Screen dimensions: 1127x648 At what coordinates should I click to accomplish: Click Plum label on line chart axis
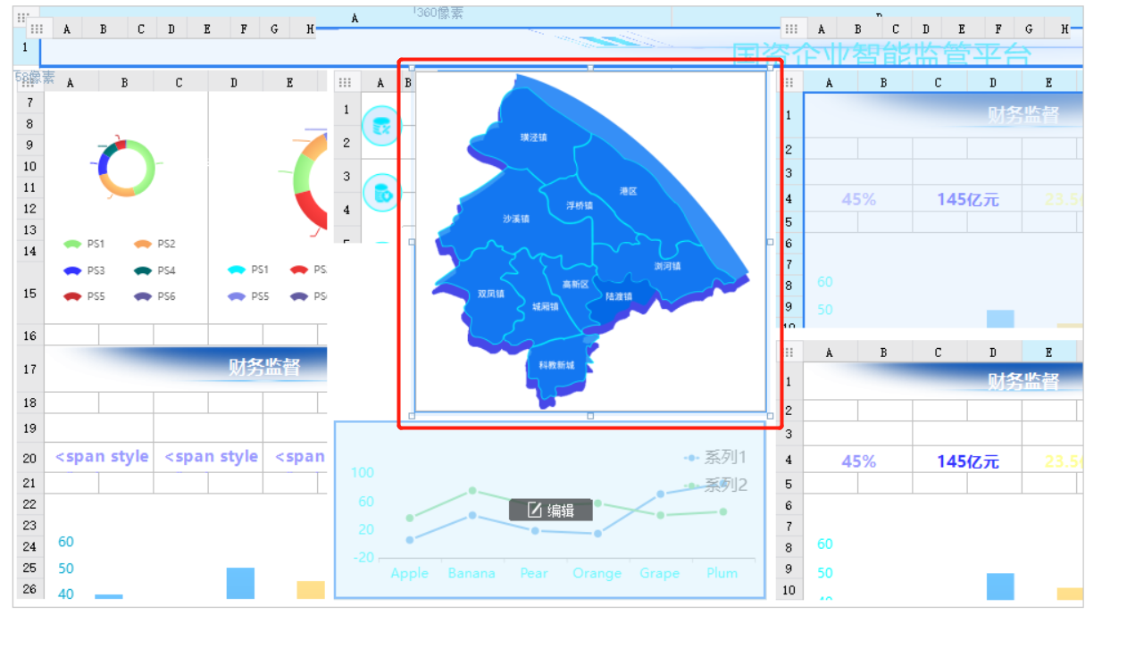pos(722,573)
